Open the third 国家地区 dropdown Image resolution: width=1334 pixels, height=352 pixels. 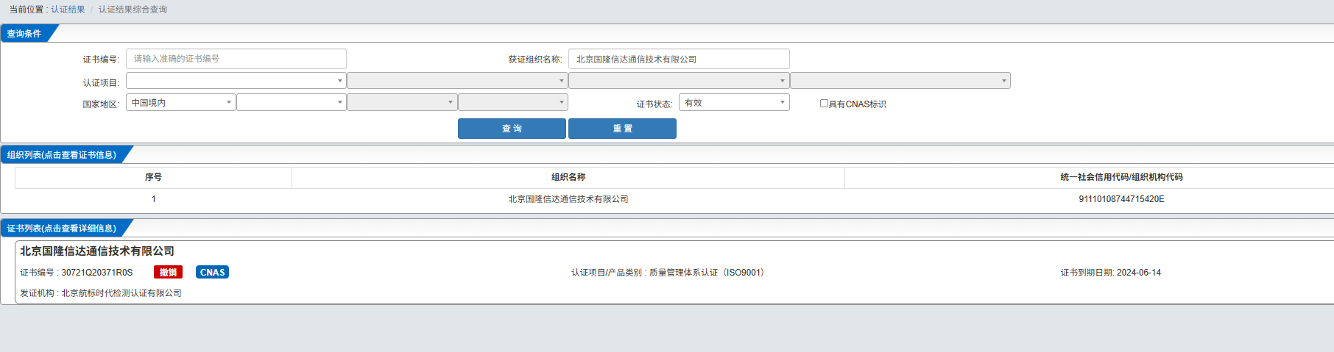click(402, 102)
